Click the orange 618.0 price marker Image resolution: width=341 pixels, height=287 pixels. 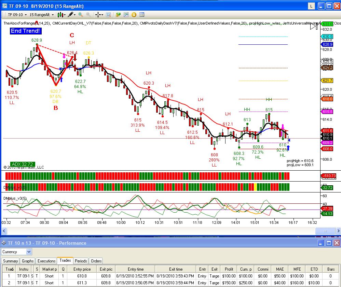click(x=327, y=99)
